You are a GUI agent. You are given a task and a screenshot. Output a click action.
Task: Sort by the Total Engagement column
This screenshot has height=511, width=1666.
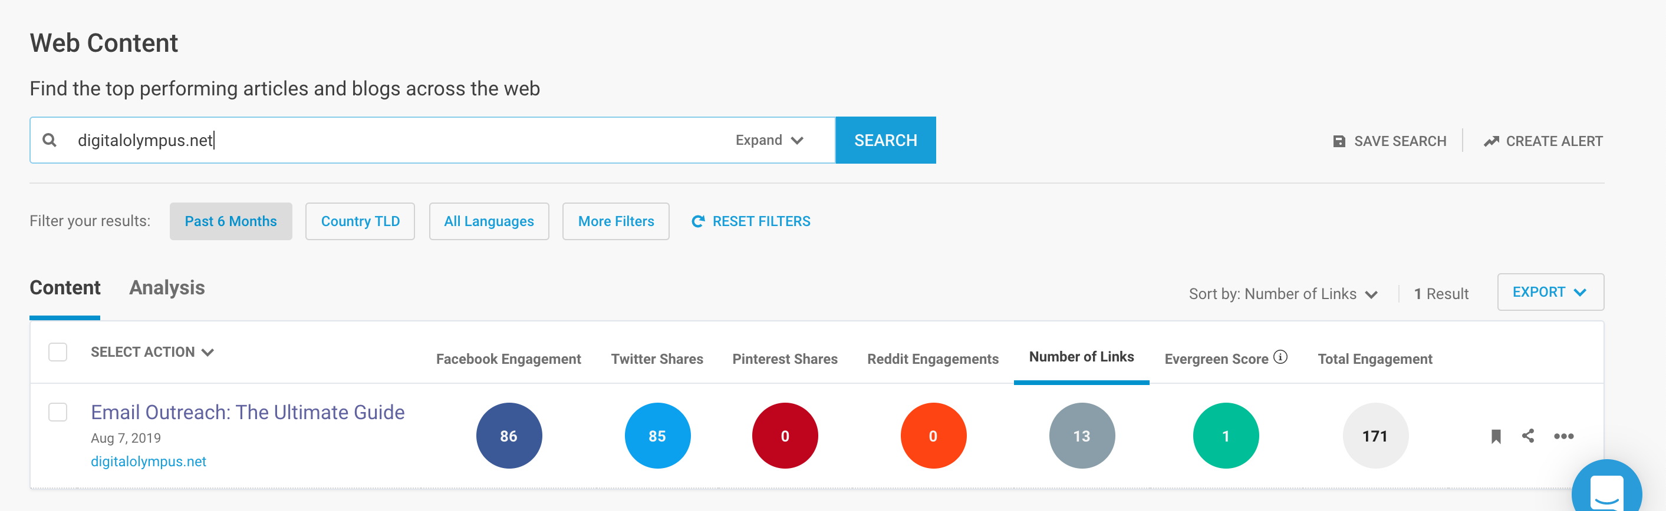pyautogui.click(x=1374, y=359)
